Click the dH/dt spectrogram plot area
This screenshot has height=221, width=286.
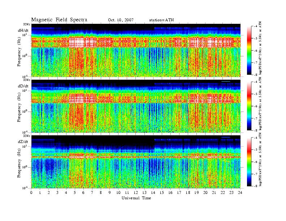pos(136,50)
